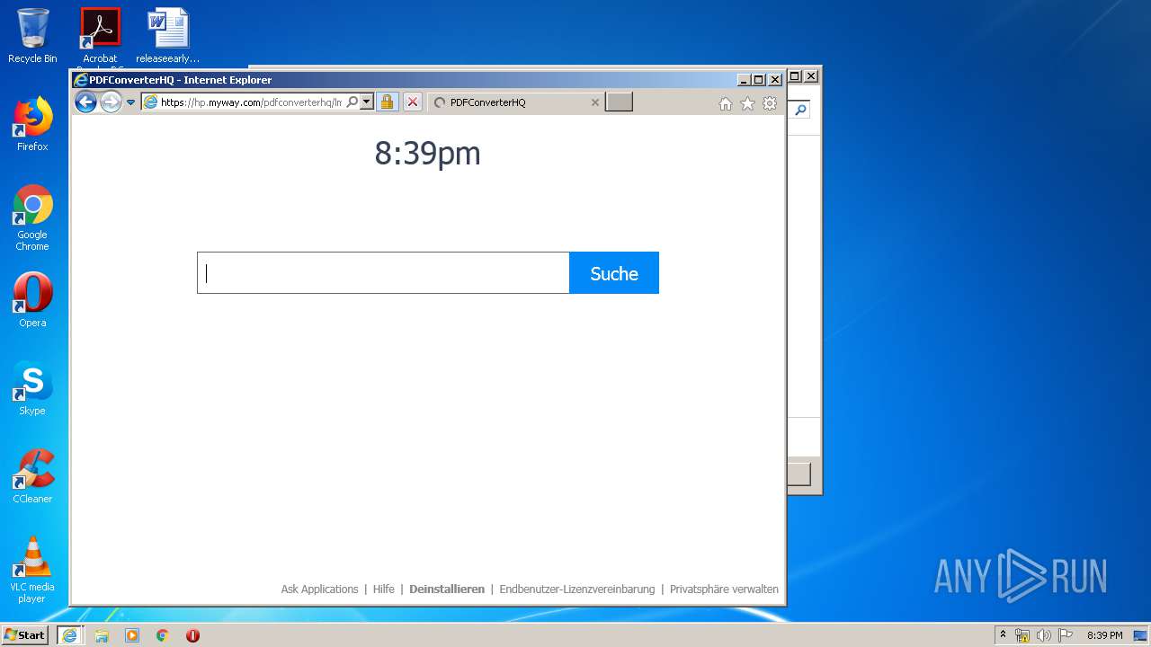This screenshot has width=1151, height=647.
Task: Click Internet Explorer taskbar button
Action: [x=70, y=634]
